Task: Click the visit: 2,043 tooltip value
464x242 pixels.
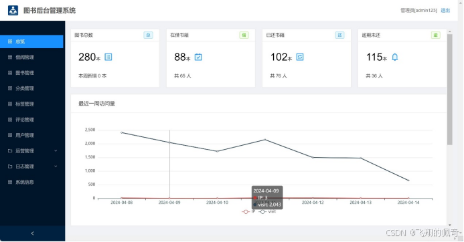Action: tap(269, 205)
